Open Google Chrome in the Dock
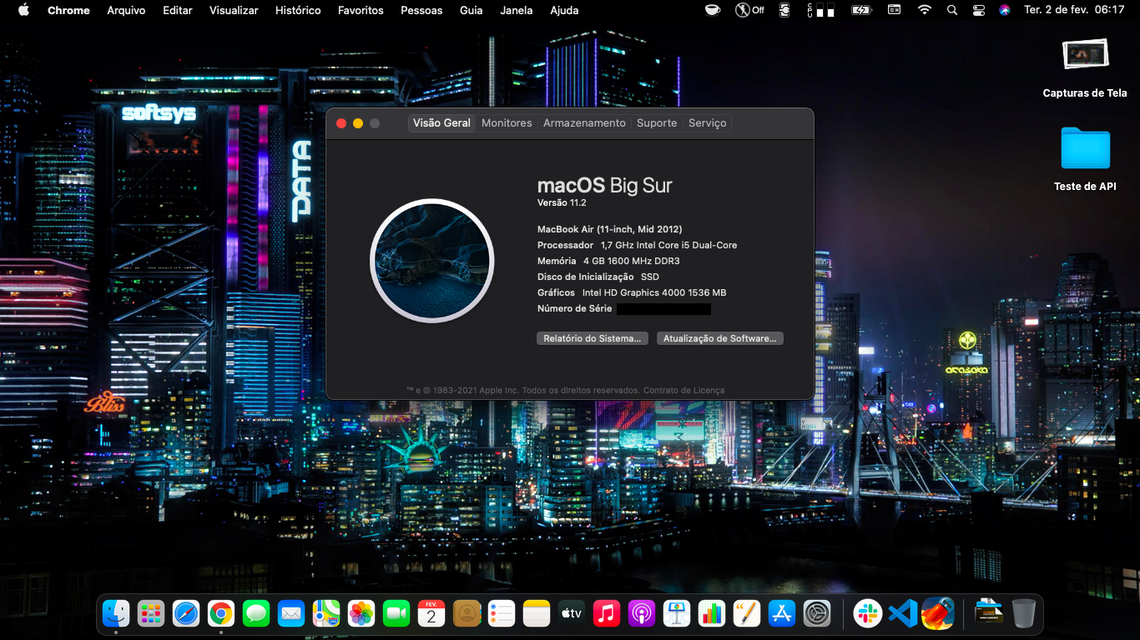This screenshot has width=1140, height=640. coord(221,614)
